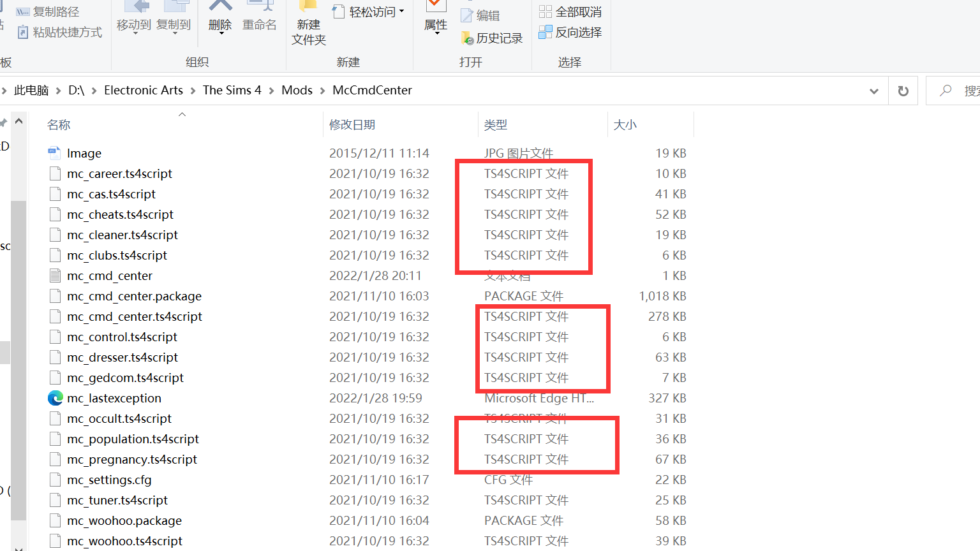Expand the chevron after Mods breadcrumb
This screenshot has width=980, height=551.
pyautogui.click(x=323, y=91)
